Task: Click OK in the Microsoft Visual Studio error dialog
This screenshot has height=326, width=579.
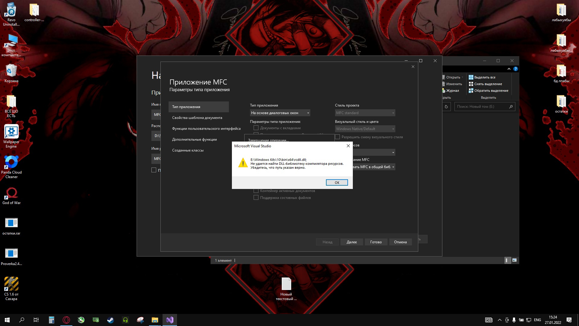Action: click(x=337, y=183)
